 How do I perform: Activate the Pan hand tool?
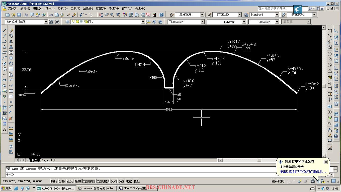click(x=101, y=15)
